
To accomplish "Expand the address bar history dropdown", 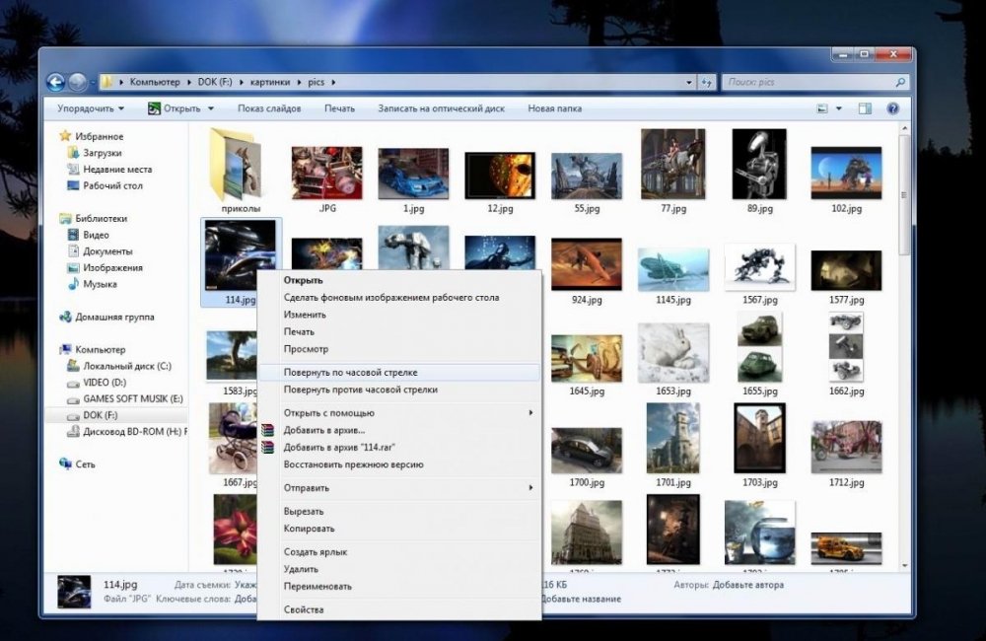I will click(689, 83).
